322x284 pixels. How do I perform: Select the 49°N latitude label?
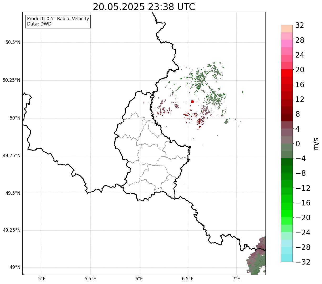[15, 267]
